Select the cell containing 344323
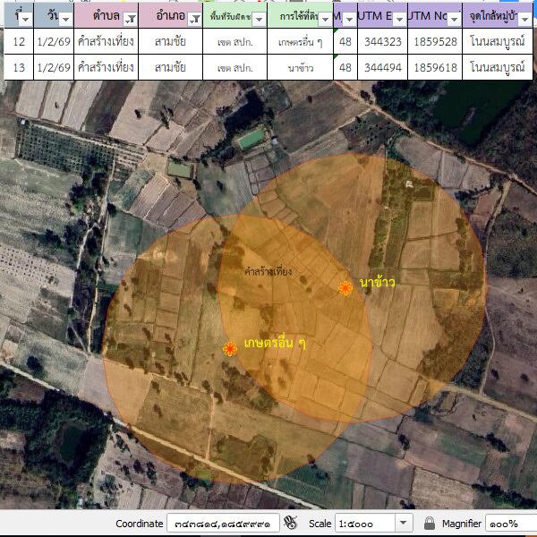This screenshot has width=537, height=537. coord(382,42)
